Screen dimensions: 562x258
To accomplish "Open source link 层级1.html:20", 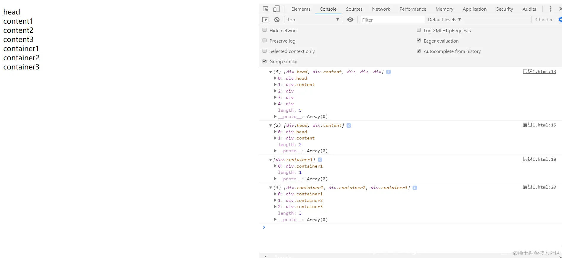I will coord(539,187).
